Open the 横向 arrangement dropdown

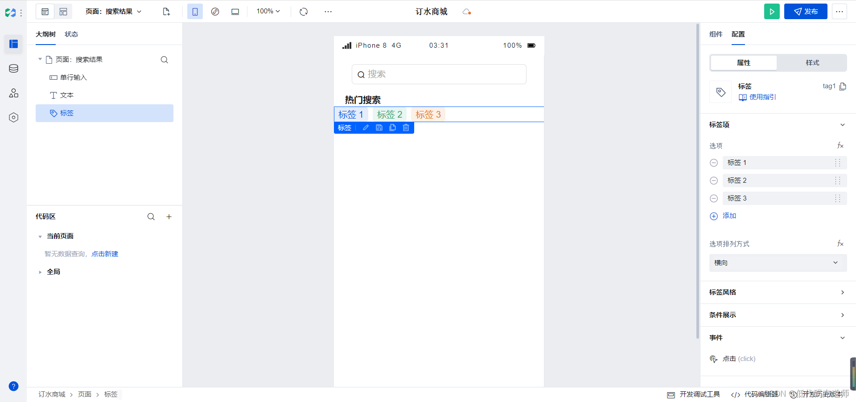tap(778, 263)
